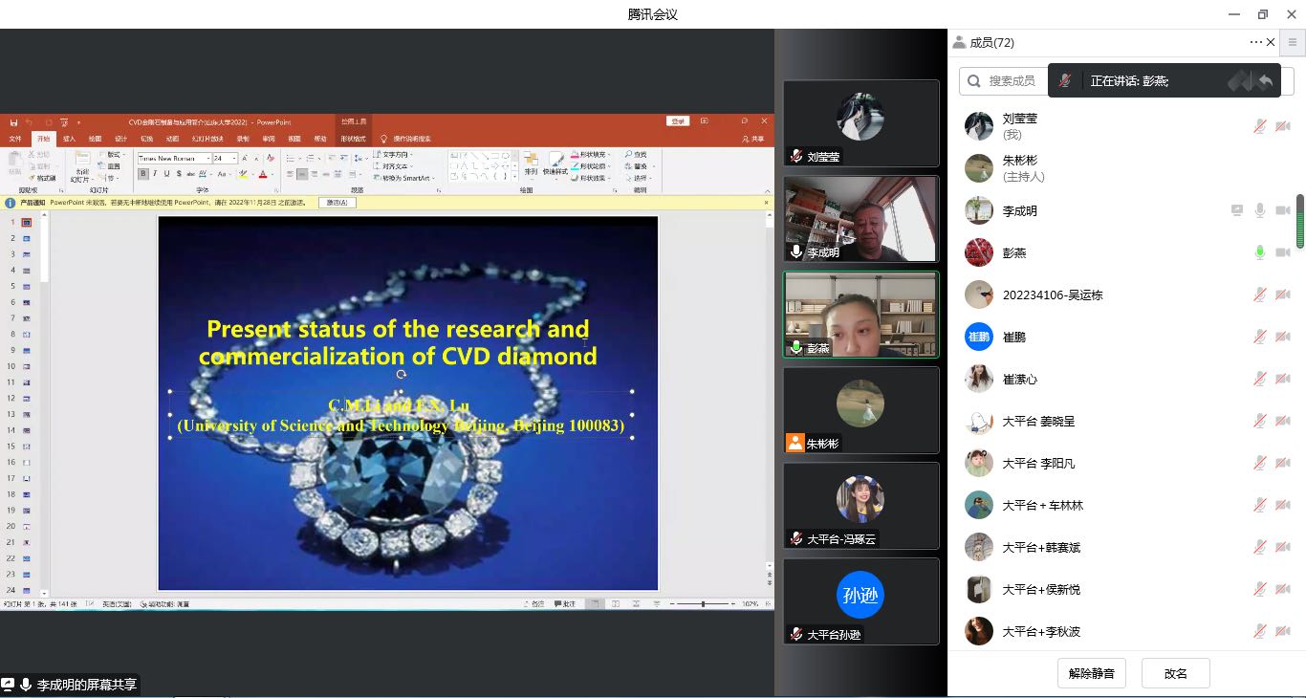Click the reply arrow icon on speaking banner
Image resolution: width=1306 pixels, height=698 pixels.
tap(1266, 81)
